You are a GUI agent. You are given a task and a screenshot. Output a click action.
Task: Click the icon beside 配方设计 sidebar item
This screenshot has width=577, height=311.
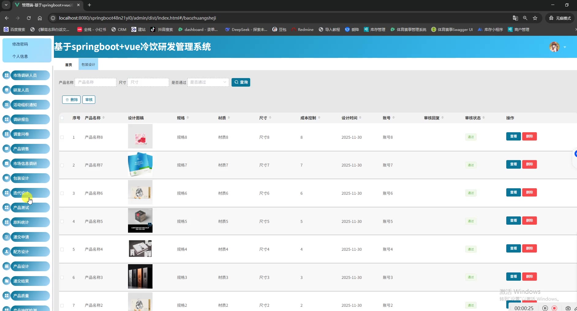pyautogui.click(x=6, y=252)
